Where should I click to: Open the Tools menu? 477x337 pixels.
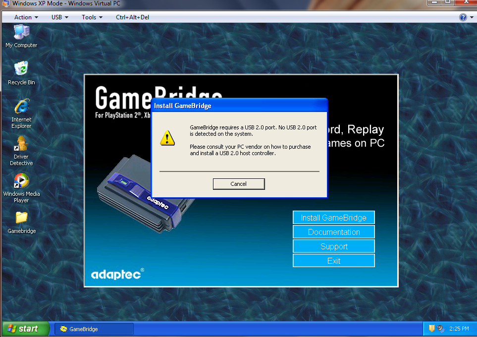(x=92, y=17)
